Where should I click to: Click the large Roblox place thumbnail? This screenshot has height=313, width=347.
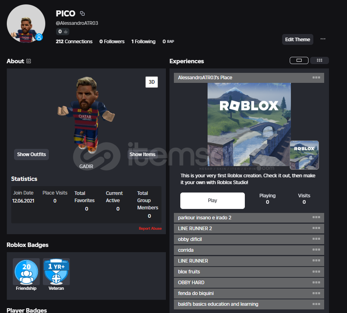(249, 124)
